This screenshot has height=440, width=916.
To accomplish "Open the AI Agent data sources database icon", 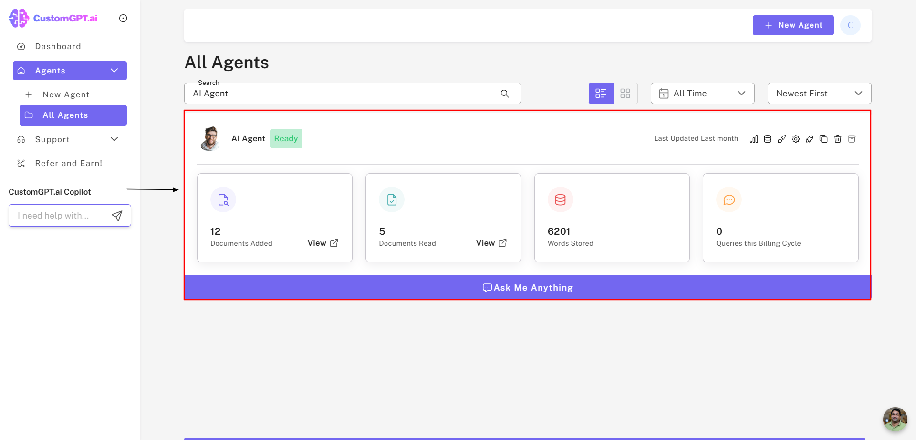I will [768, 139].
